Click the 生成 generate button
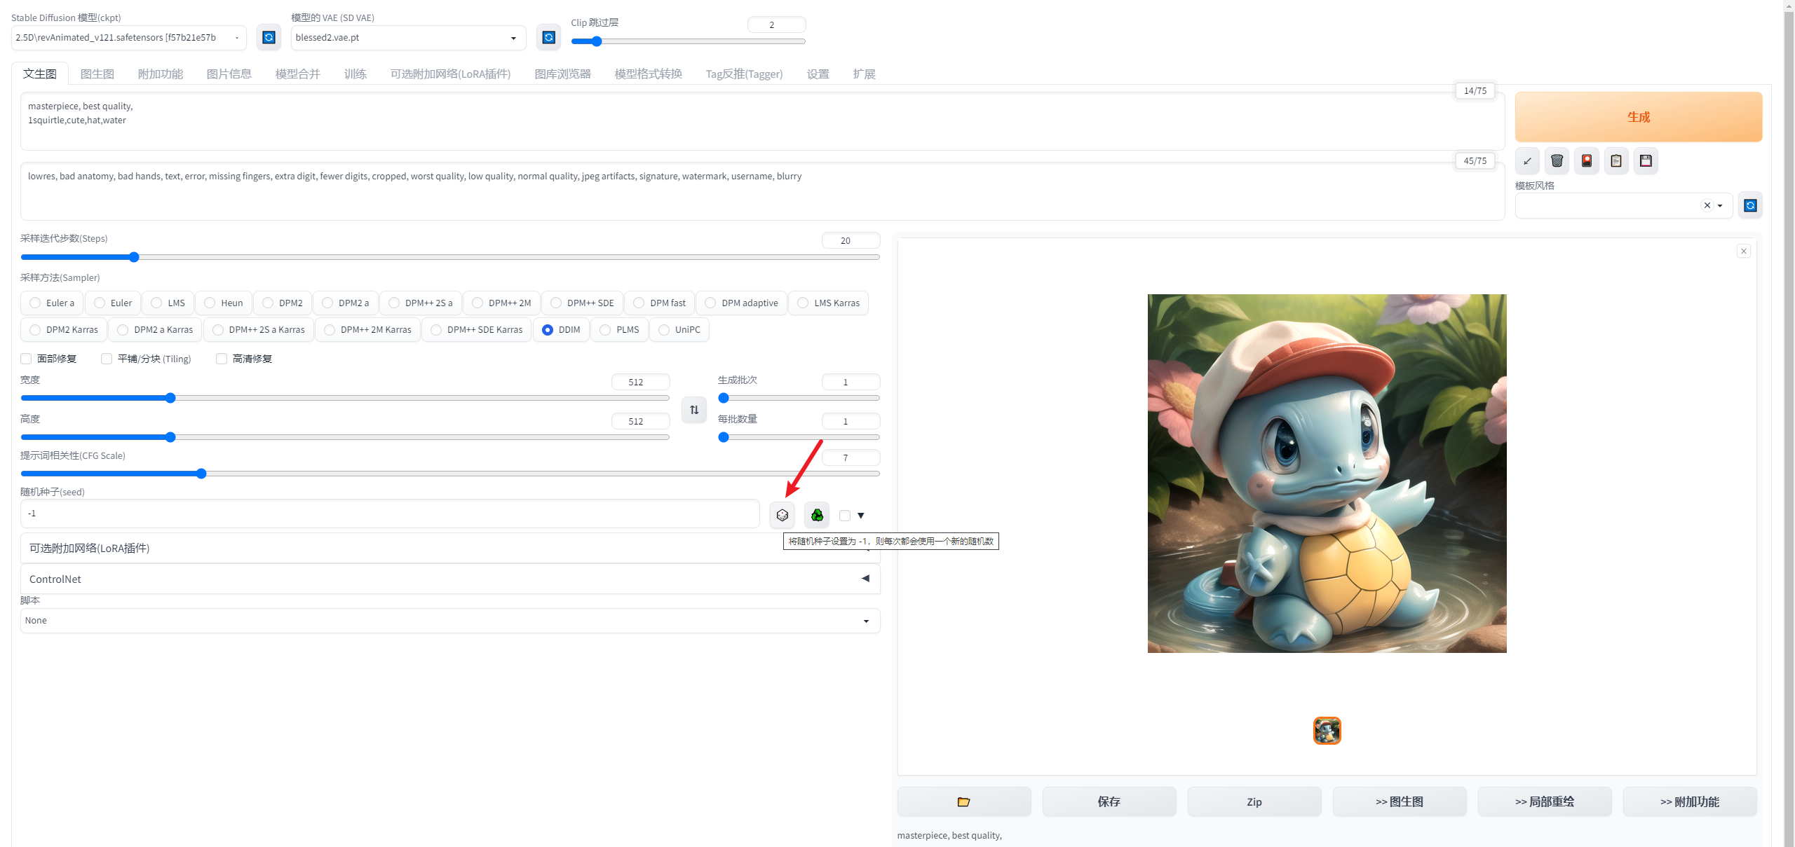Screen dimensions: 1795x847 (1639, 117)
